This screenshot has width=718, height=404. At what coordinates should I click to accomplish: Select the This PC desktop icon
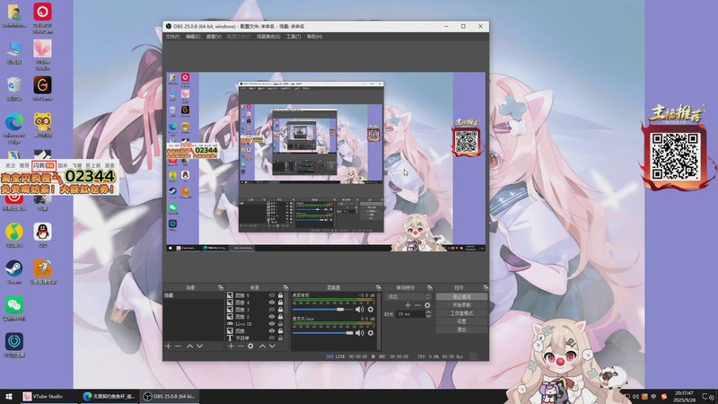[x=14, y=52]
